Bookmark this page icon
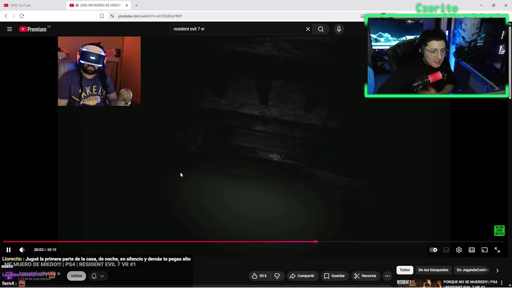This screenshot has width=512, height=288. [102, 16]
